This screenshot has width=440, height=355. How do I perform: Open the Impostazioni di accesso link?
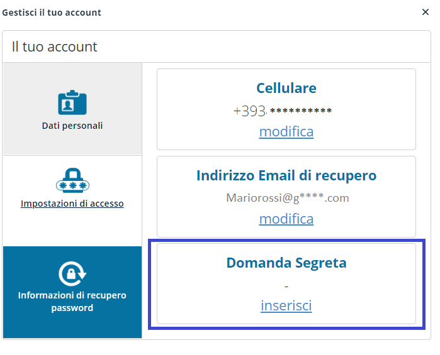pos(72,204)
